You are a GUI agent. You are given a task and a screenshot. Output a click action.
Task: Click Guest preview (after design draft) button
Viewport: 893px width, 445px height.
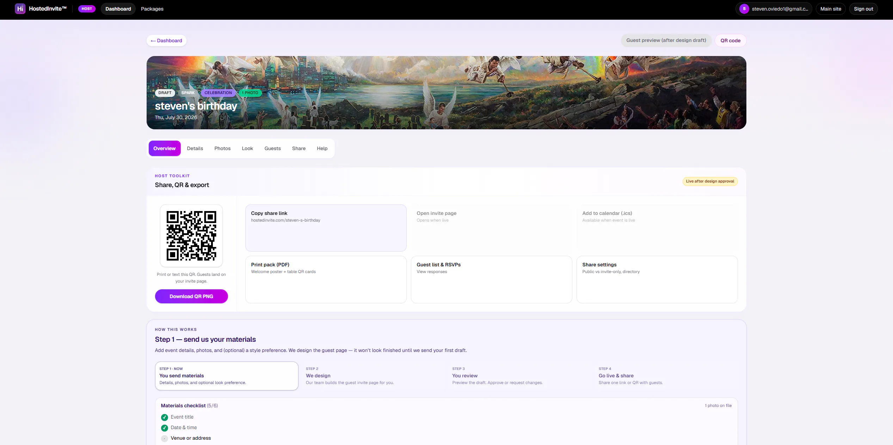click(666, 41)
